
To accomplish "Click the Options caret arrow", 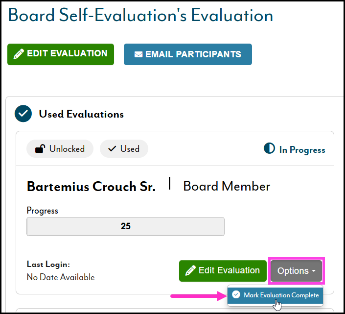I will click(313, 271).
